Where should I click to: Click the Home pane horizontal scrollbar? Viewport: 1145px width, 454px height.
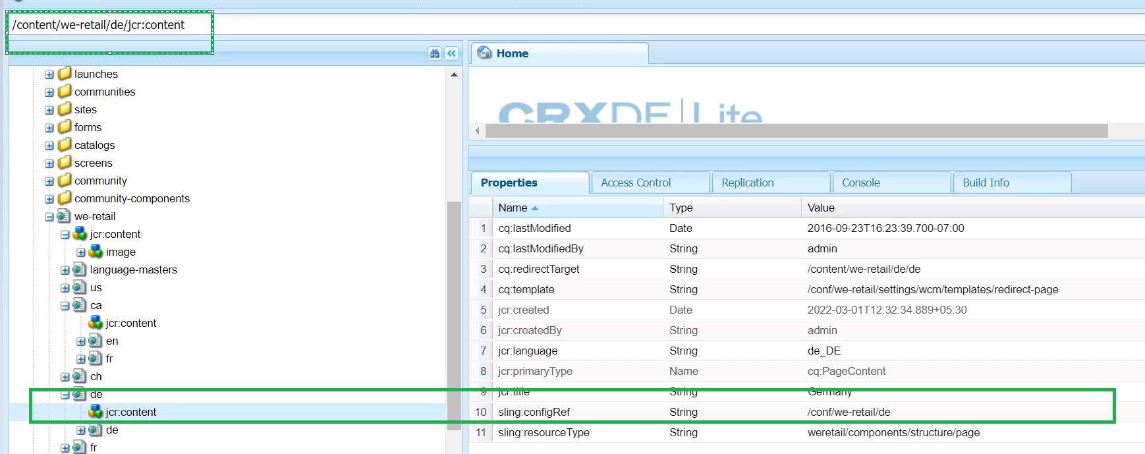(x=796, y=130)
